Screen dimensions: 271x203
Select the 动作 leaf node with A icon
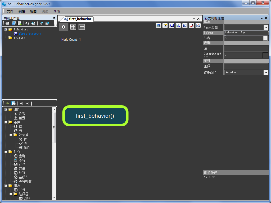[22, 164]
